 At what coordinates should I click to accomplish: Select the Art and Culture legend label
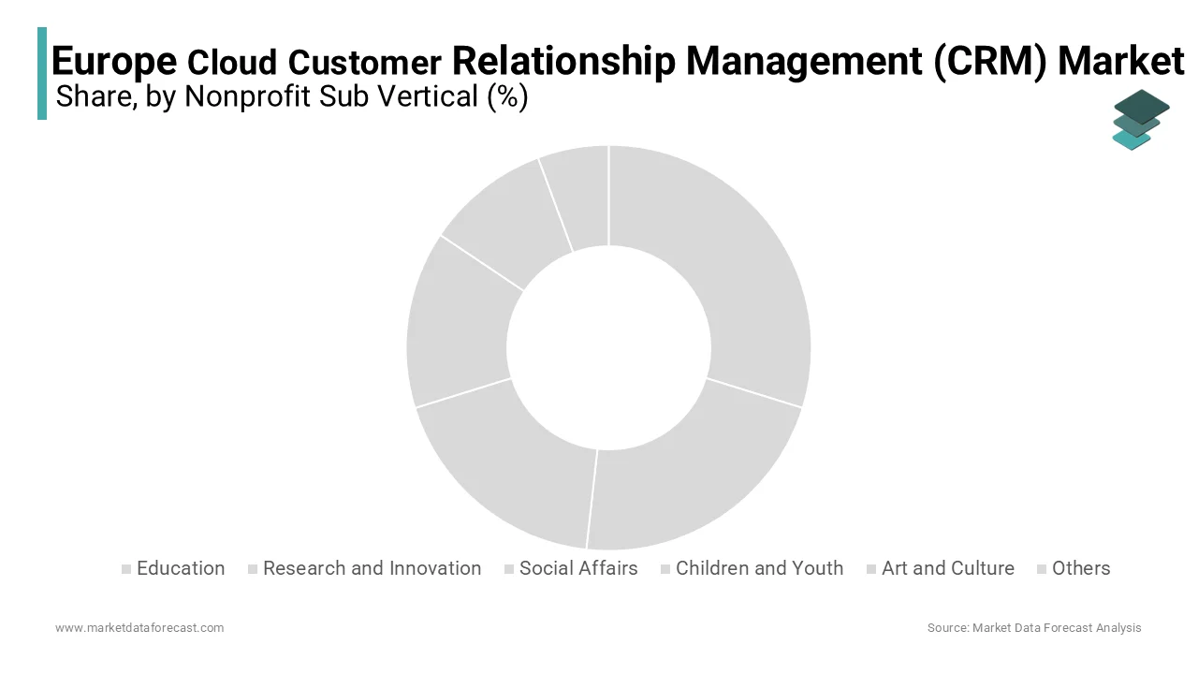947,568
